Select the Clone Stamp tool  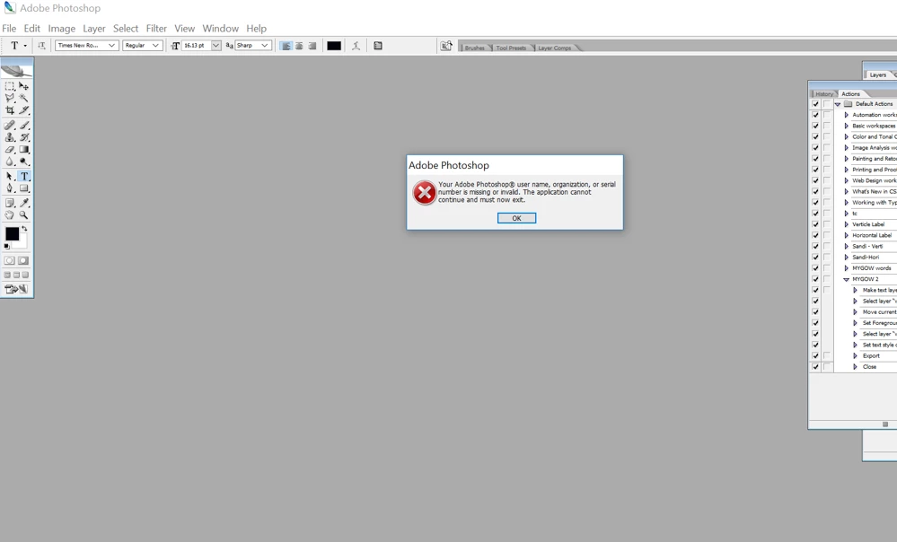click(x=10, y=137)
